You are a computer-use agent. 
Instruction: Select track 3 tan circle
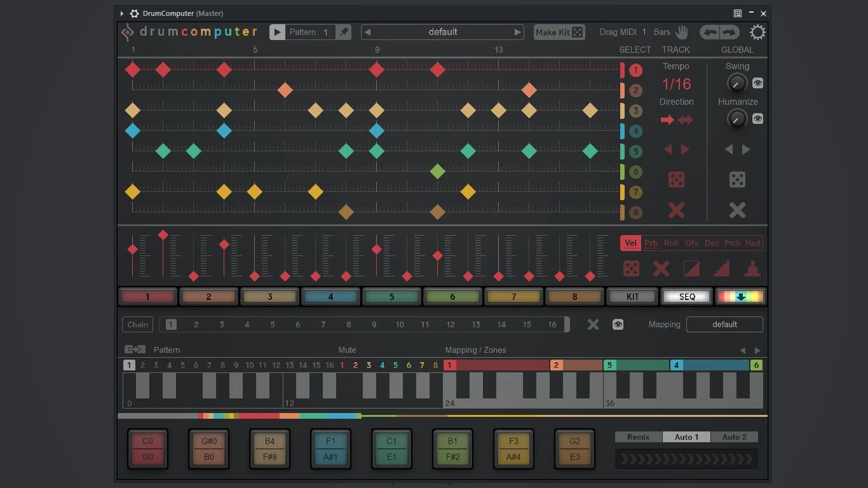tap(635, 111)
